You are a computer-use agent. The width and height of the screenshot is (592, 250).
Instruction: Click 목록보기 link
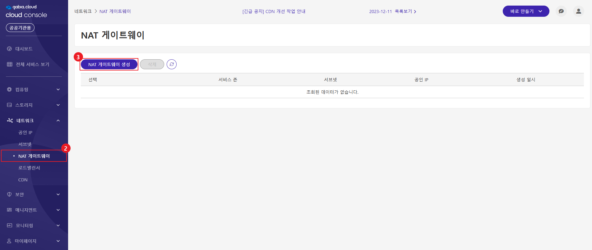coord(405,11)
